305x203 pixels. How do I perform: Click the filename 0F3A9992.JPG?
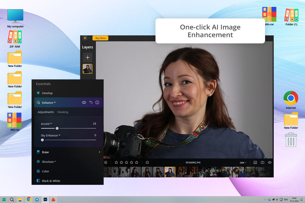click(193, 163)
